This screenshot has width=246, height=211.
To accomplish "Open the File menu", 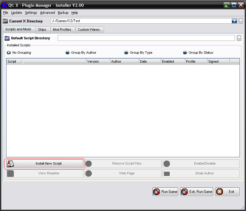I will coord(6,13).
